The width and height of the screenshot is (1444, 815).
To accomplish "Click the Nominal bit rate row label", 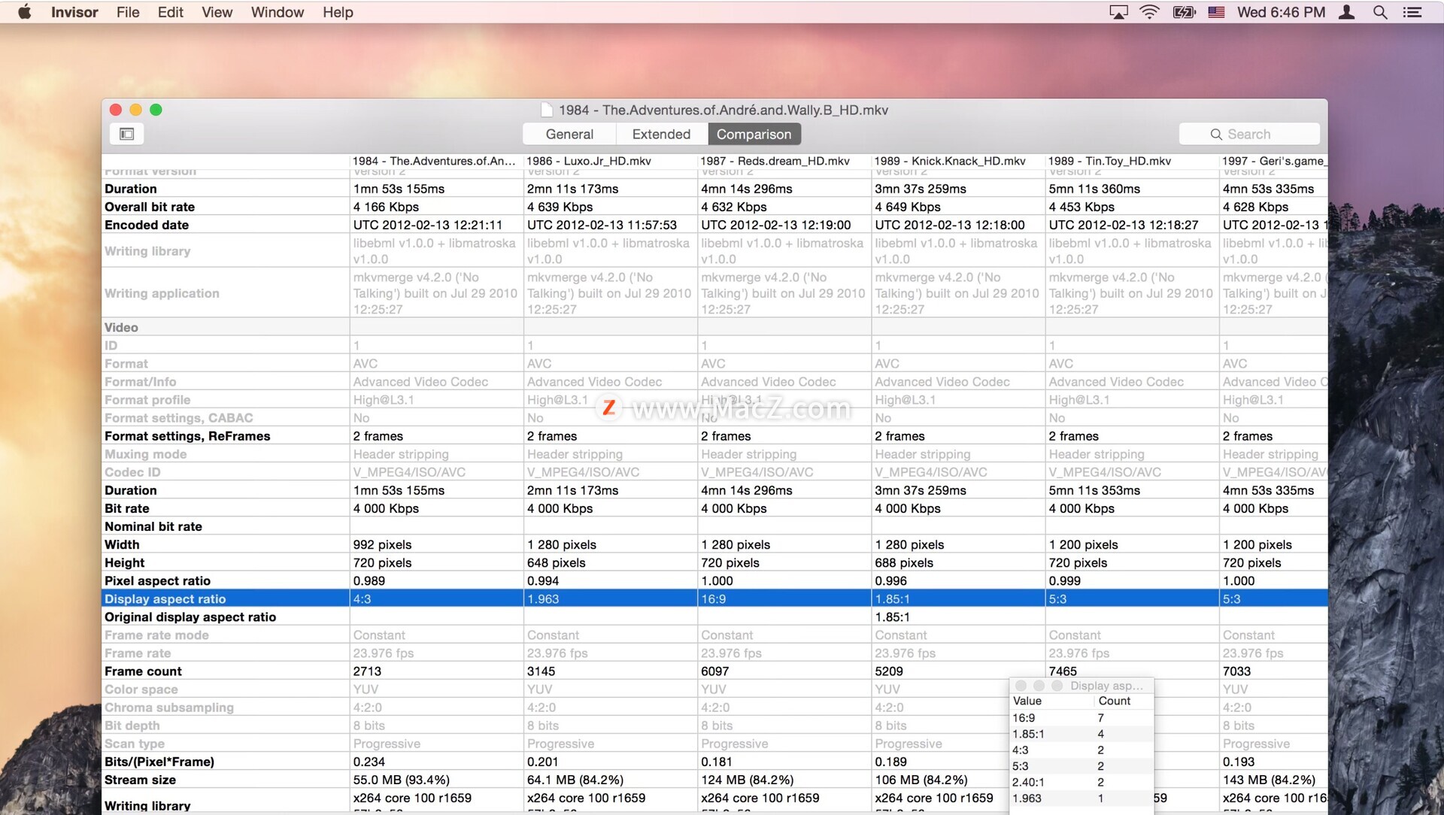I will [x=153, y=526].
